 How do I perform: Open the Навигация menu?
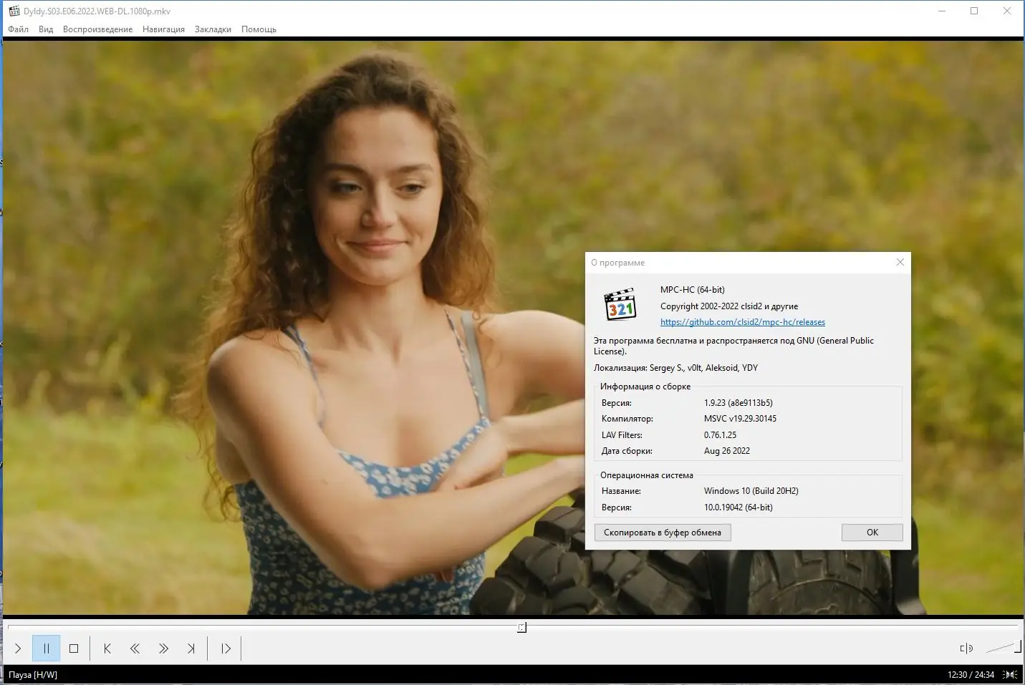point(163,29)
